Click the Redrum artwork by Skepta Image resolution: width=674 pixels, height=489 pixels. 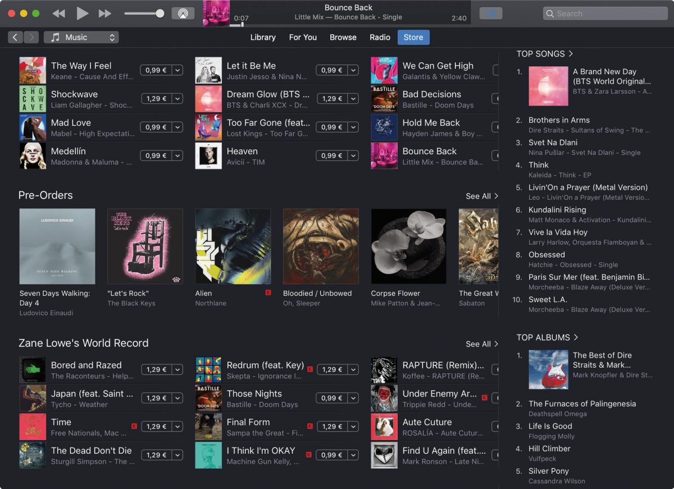pos(208,370)
